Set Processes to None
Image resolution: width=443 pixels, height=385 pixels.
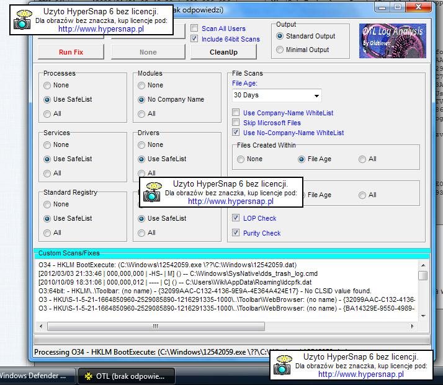point(47,85)
